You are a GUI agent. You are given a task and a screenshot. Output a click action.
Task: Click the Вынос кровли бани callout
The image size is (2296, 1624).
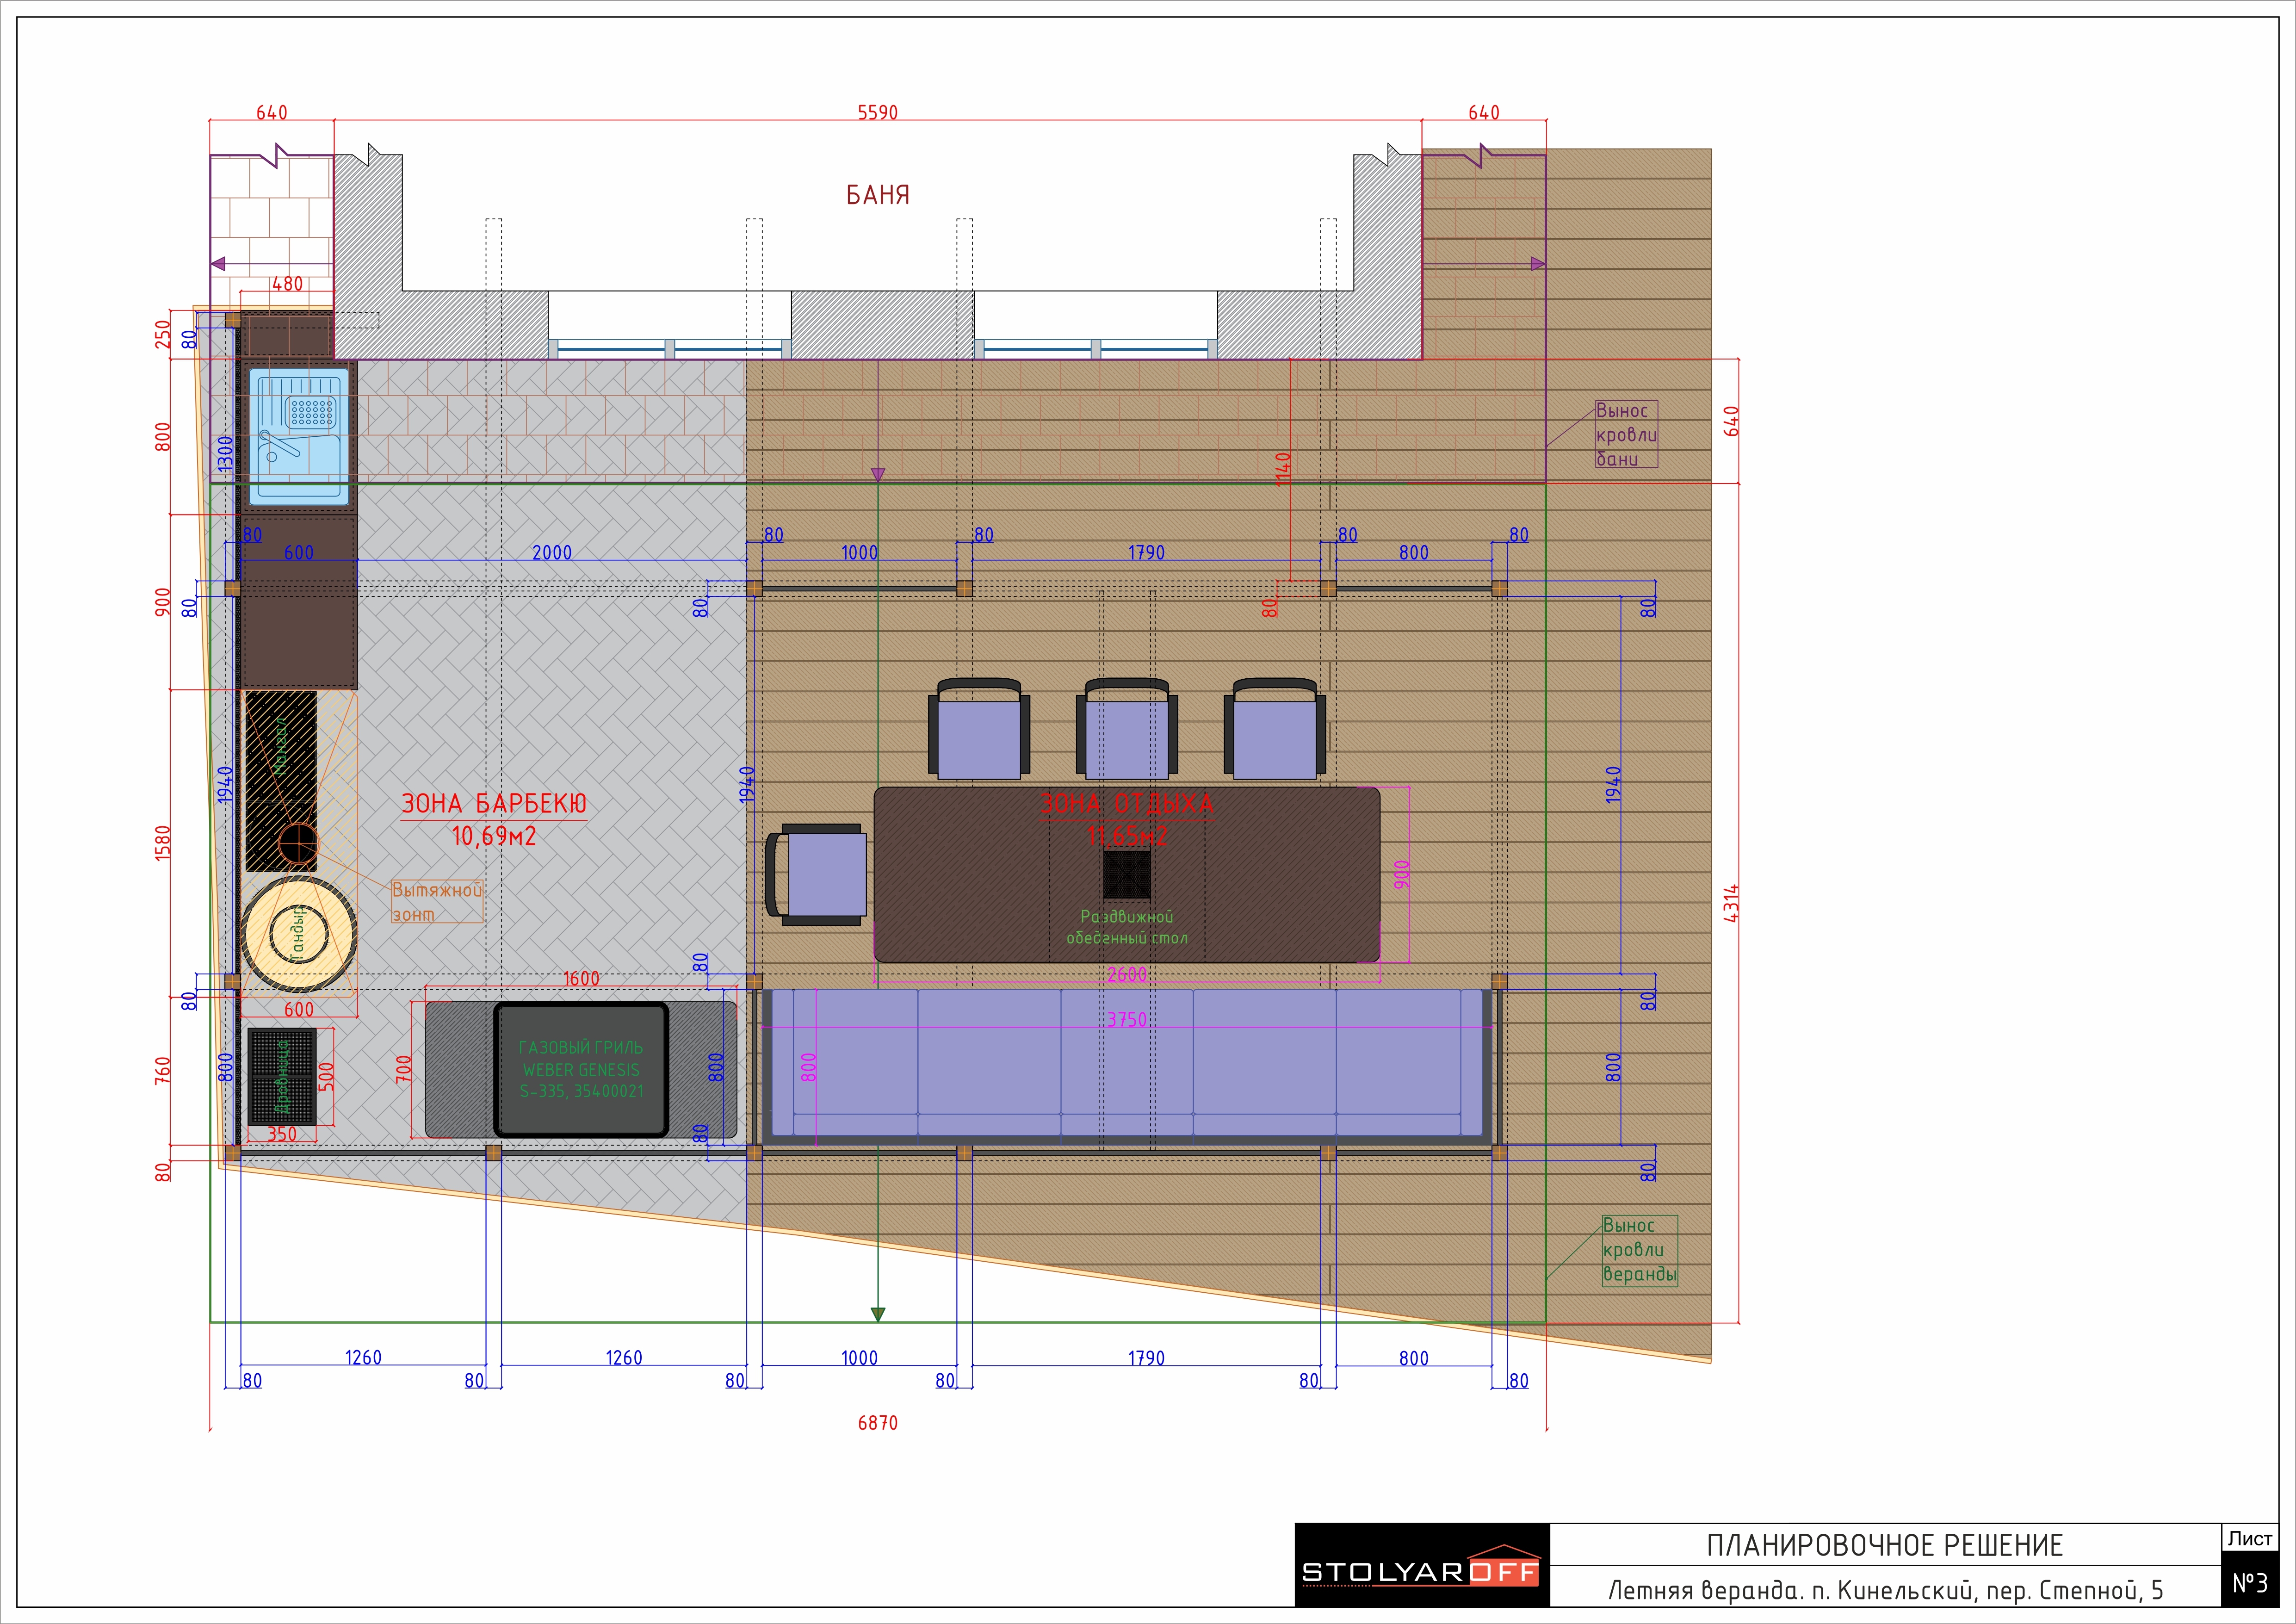(1626, 435)
